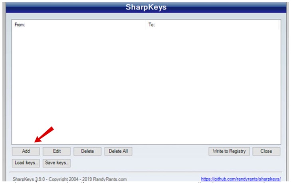Click the SharpKeys title text
The height and width of the screenshot is (183, 301).
[x=146, y=7]
